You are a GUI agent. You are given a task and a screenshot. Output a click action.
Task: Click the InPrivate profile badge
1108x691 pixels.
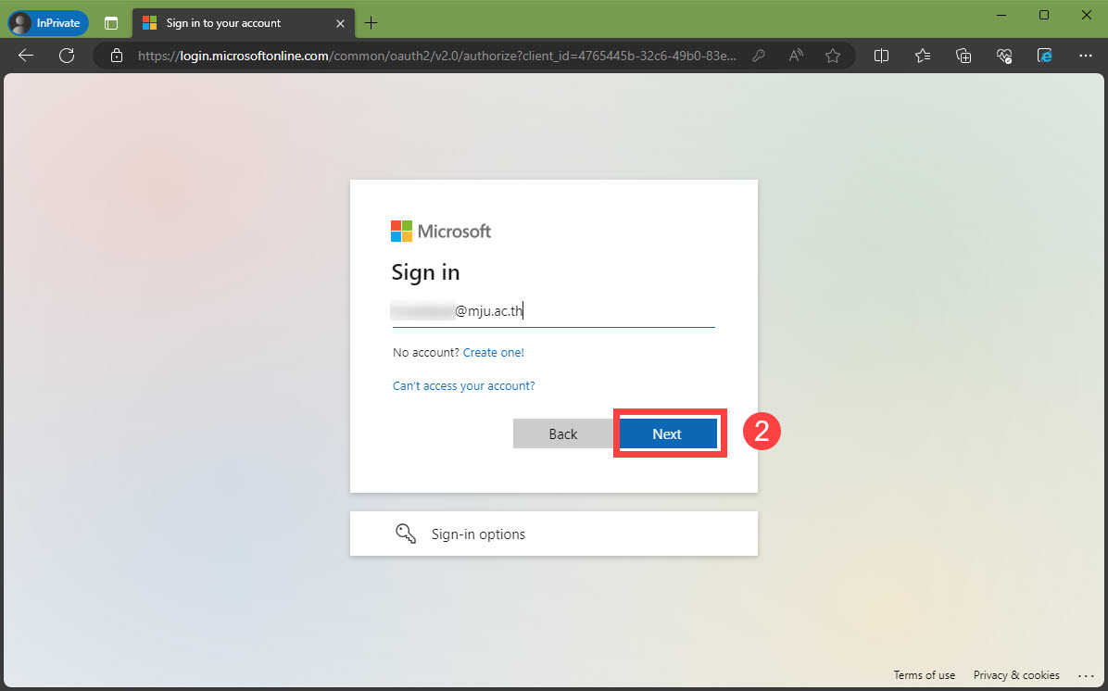[48, 23]
